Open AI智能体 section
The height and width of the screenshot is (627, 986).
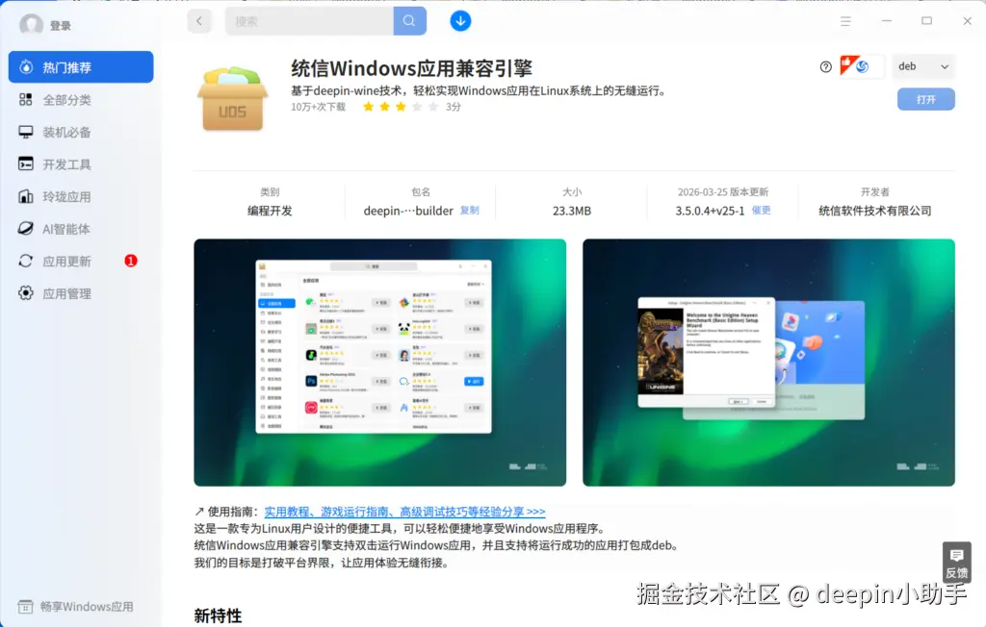pyautogui.click(x=81, y=229)
